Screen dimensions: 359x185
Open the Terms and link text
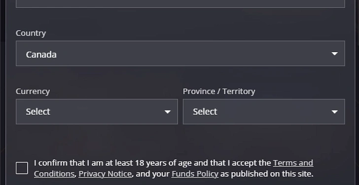tap(293, 163)
